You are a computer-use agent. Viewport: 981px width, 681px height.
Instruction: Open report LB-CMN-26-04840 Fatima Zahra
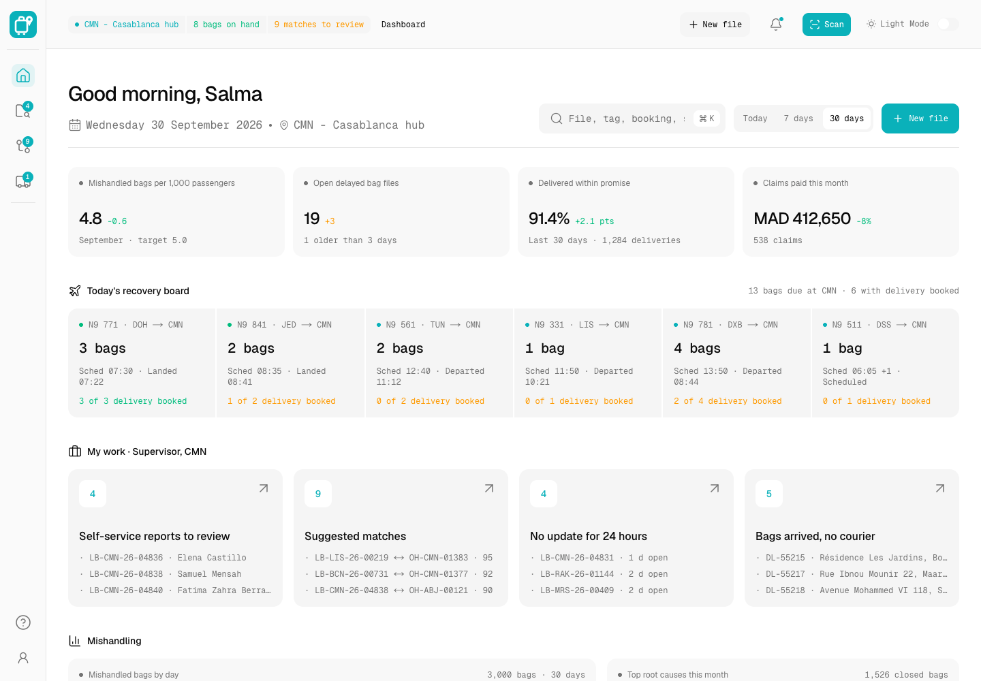click(176, 590)
